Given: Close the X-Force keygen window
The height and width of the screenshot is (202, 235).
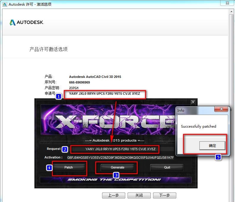Looking at the screenshot, I should [x=193, y=102].
